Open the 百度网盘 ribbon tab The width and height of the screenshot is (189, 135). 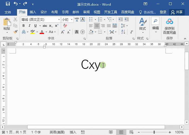[x=128, y=12]
